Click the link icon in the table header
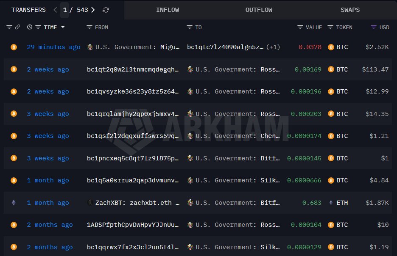Screen dimensions: 397x256 click(x=17, y=27)
